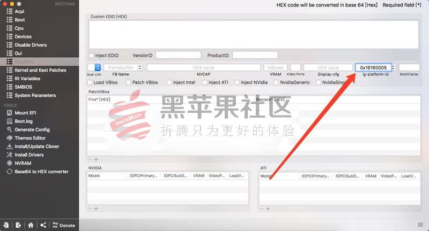Add a row to the ATI table
The width and height of the screenshot is (429, 231).
[268, 209]
